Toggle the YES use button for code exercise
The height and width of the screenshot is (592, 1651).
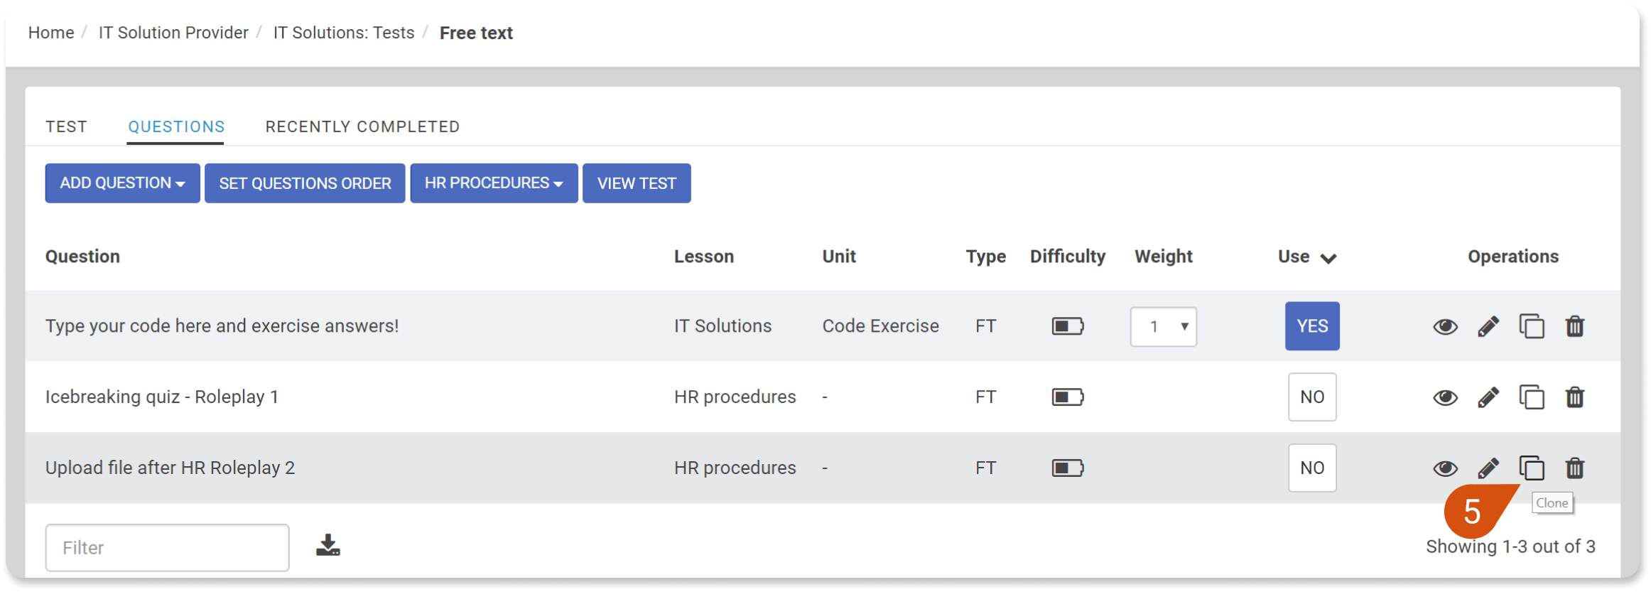tap(1312, 326)
